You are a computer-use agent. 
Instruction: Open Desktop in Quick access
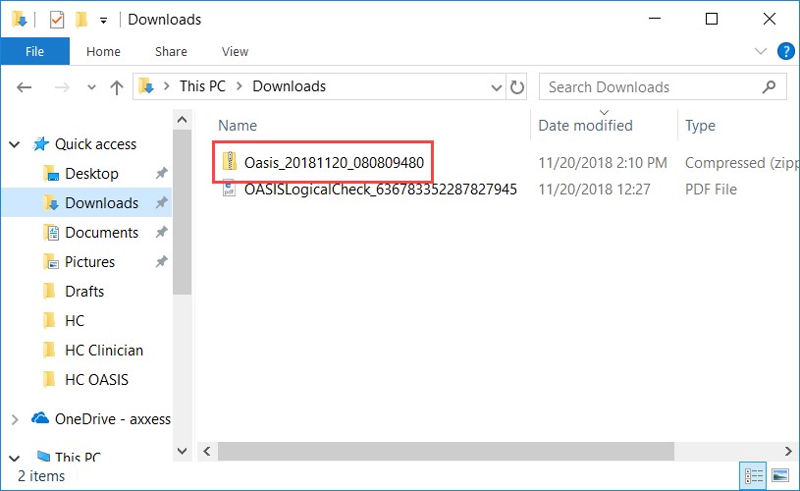91,174
